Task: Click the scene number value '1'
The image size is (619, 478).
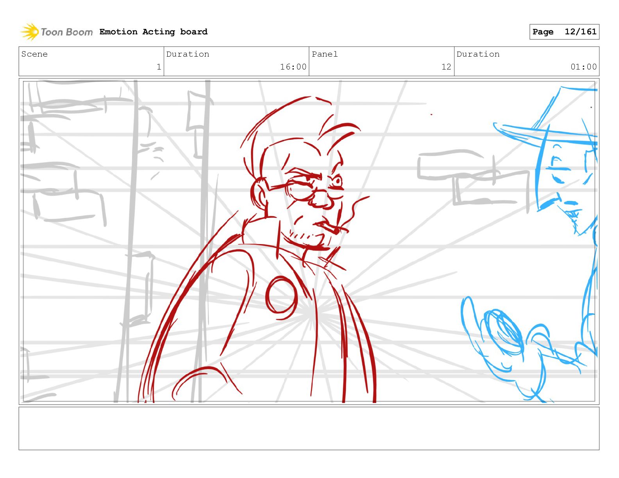Action: pyautogui.click(x=159, y=67)
